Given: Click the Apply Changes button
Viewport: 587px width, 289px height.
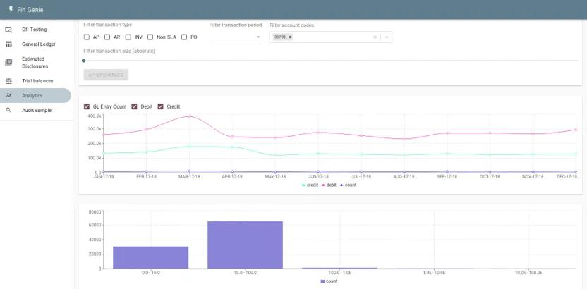Looking at the screenshot, I should (106, 75).
